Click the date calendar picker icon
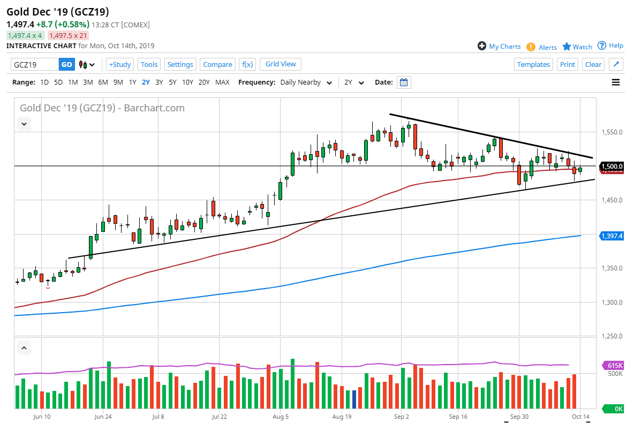This screenshot has height=423, width=634. click(404, 82)
